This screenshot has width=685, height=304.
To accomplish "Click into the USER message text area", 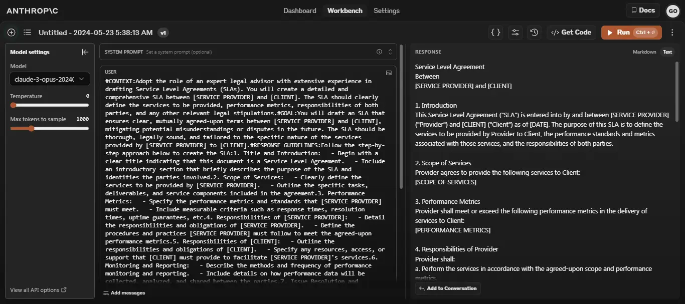I will pyautogui.click(x=245, y=180).
